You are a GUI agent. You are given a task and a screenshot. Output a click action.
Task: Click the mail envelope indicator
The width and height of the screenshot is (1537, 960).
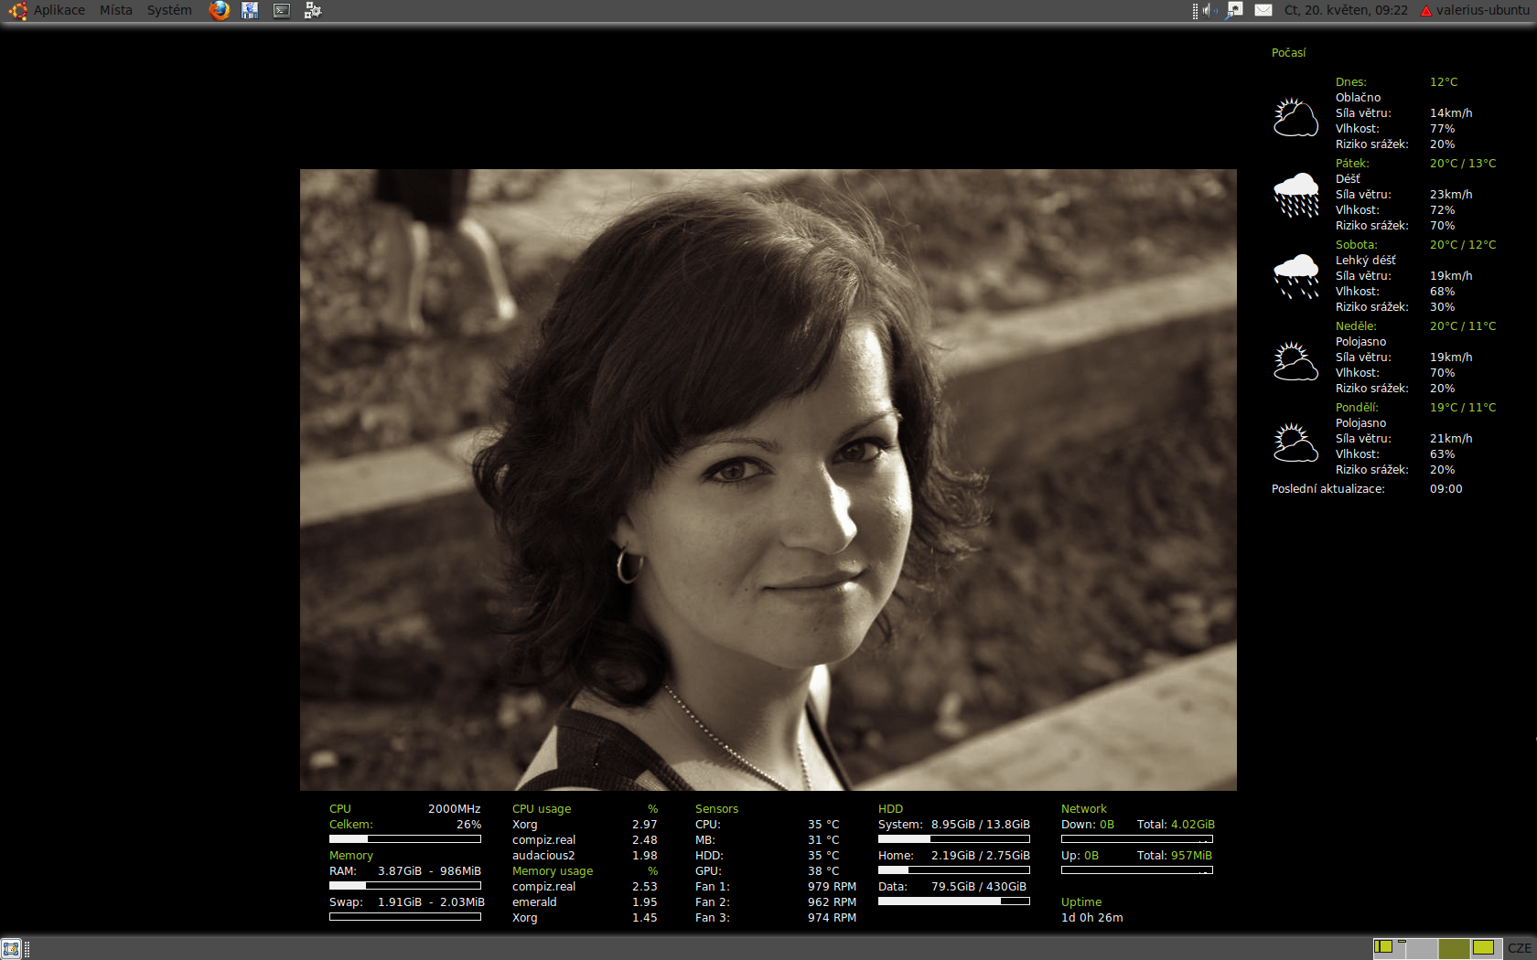(1263, 10)
